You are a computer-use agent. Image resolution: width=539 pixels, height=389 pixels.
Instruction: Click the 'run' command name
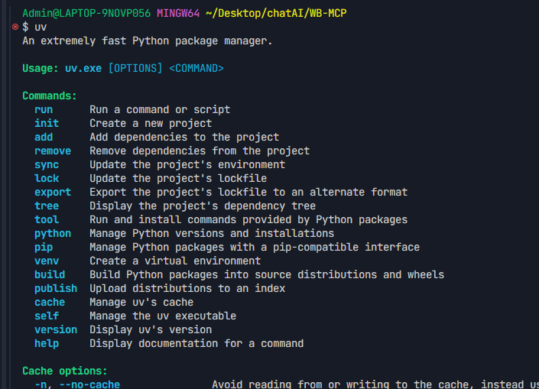coord(44,109)
